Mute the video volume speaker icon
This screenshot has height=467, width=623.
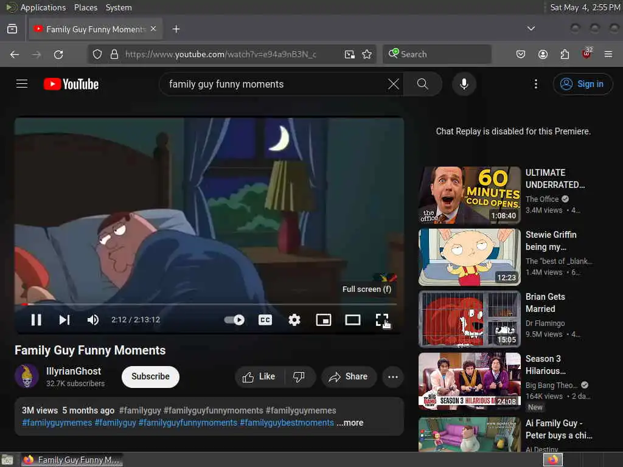93,320
